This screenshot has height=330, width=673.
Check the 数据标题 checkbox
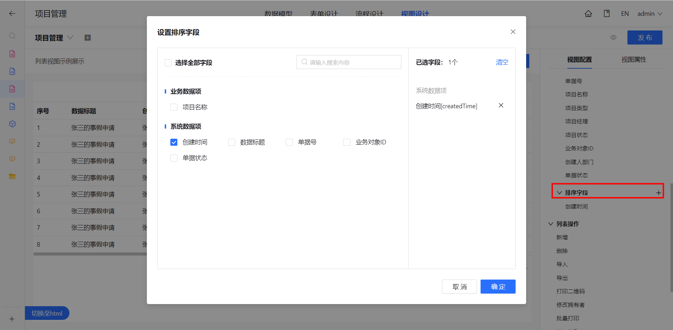232,142
